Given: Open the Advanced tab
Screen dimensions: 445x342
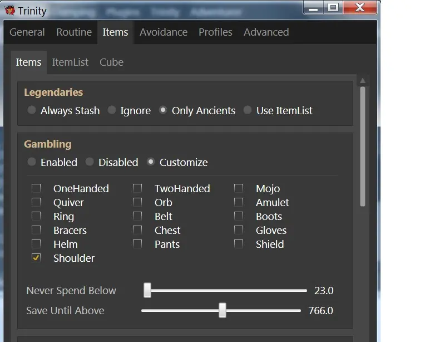Looking at the screenshot, I should (266, 32).
